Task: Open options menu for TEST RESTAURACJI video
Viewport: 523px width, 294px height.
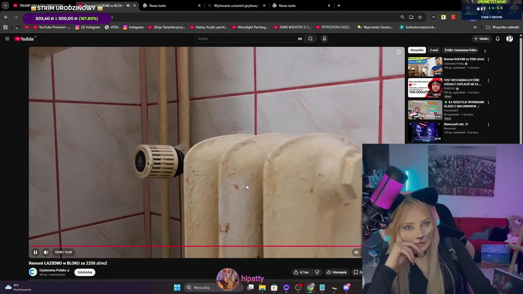Action: click(x=488, y=81)
